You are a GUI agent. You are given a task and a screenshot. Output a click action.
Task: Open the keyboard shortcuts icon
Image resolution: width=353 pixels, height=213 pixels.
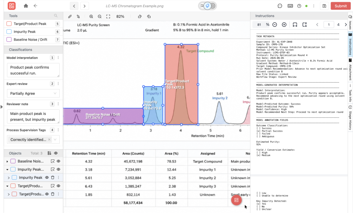tap(290, 6)
